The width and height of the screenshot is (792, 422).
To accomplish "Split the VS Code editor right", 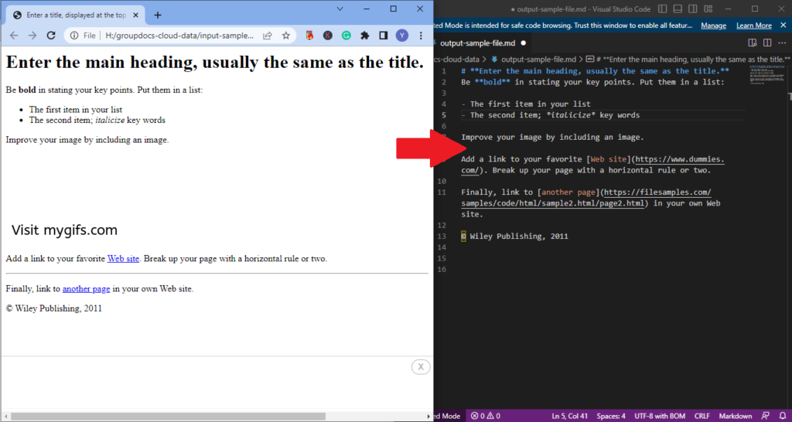I will tap(768, 43).
